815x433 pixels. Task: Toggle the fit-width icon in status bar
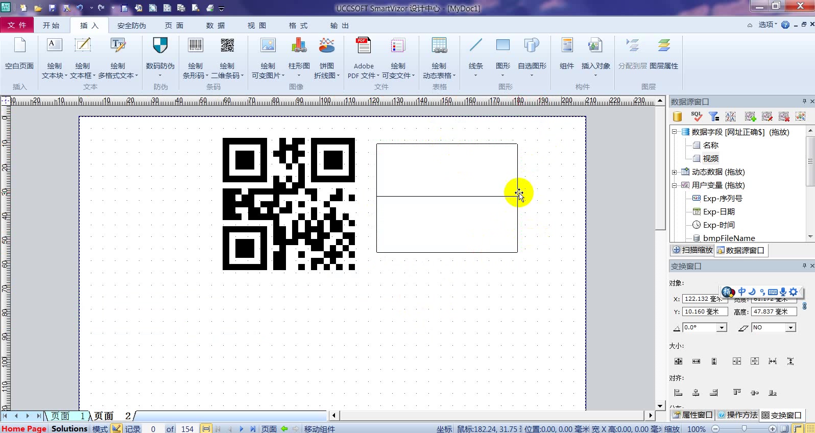pos(206,428)
